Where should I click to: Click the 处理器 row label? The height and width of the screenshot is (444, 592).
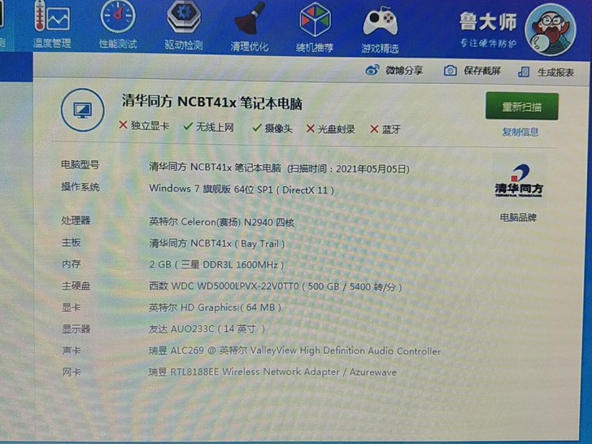pos(76,220)
